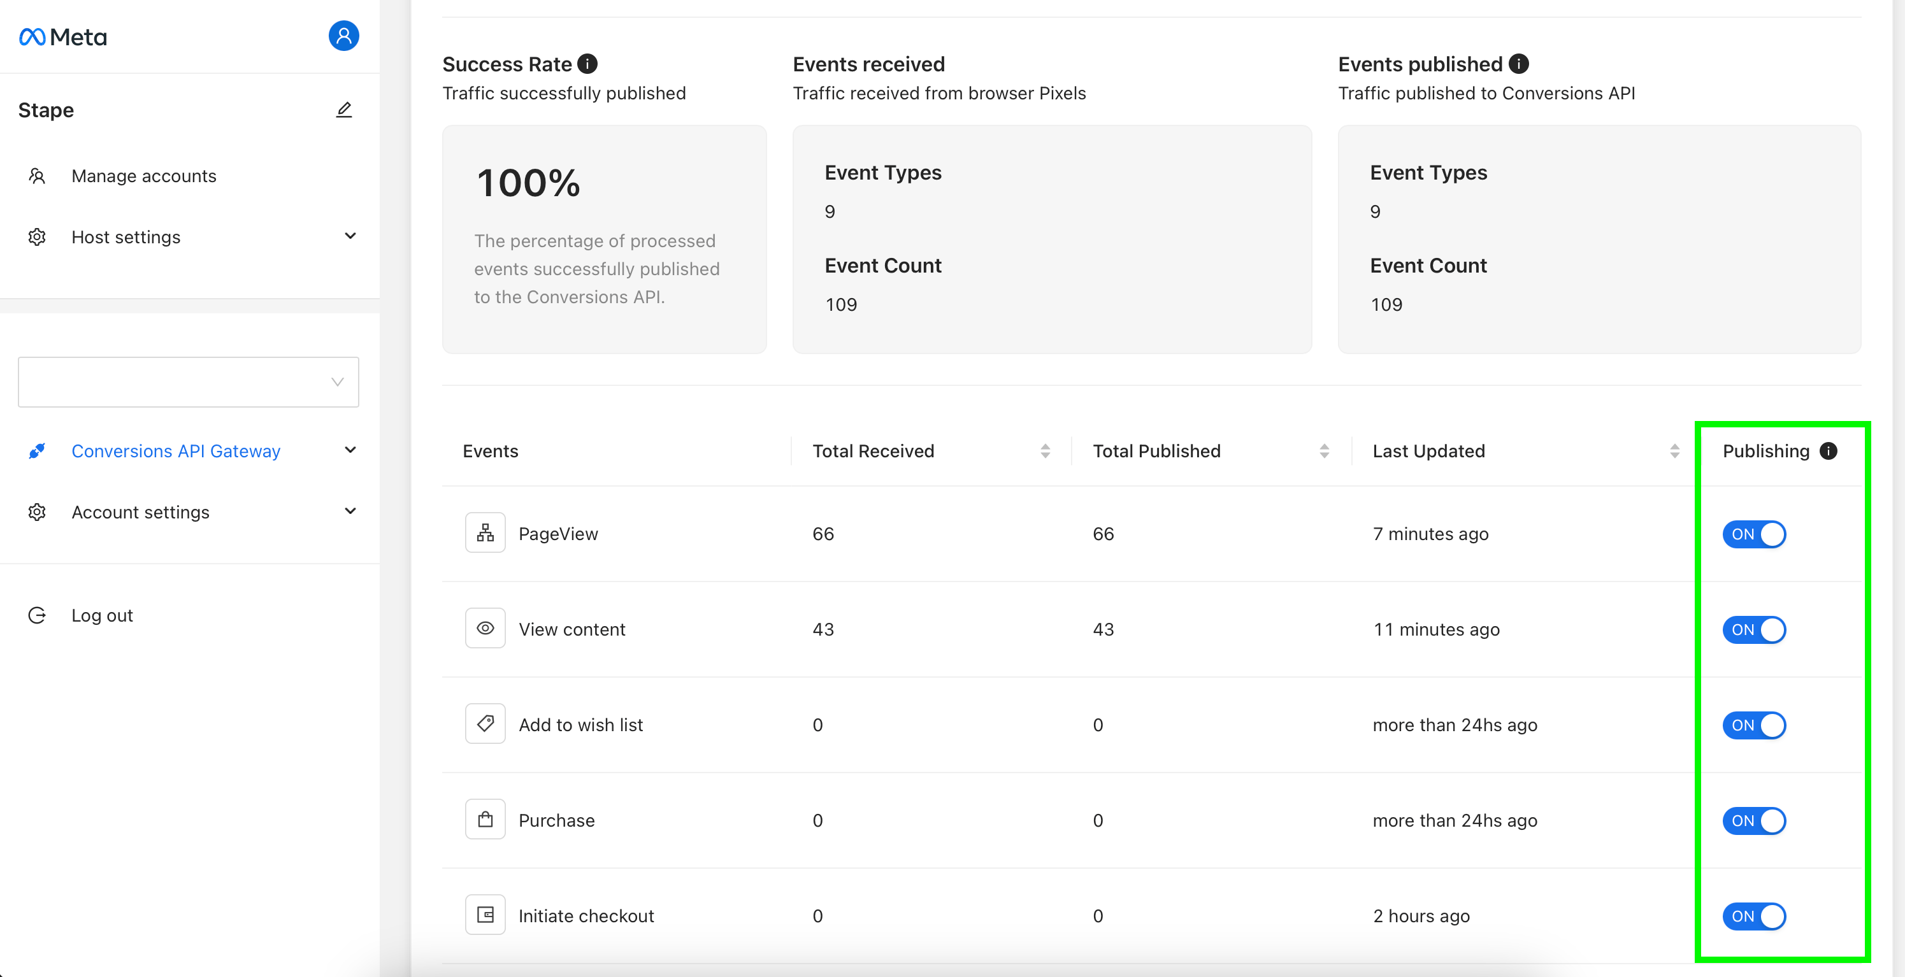Toggle publishing for Add to wish list
Image resolution: width=1905 pixels, height=977 pixels.
point(1754,725)
